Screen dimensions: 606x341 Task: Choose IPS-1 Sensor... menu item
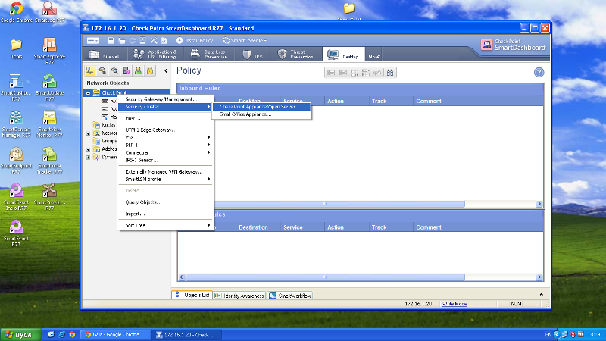[x=165, y=160]
